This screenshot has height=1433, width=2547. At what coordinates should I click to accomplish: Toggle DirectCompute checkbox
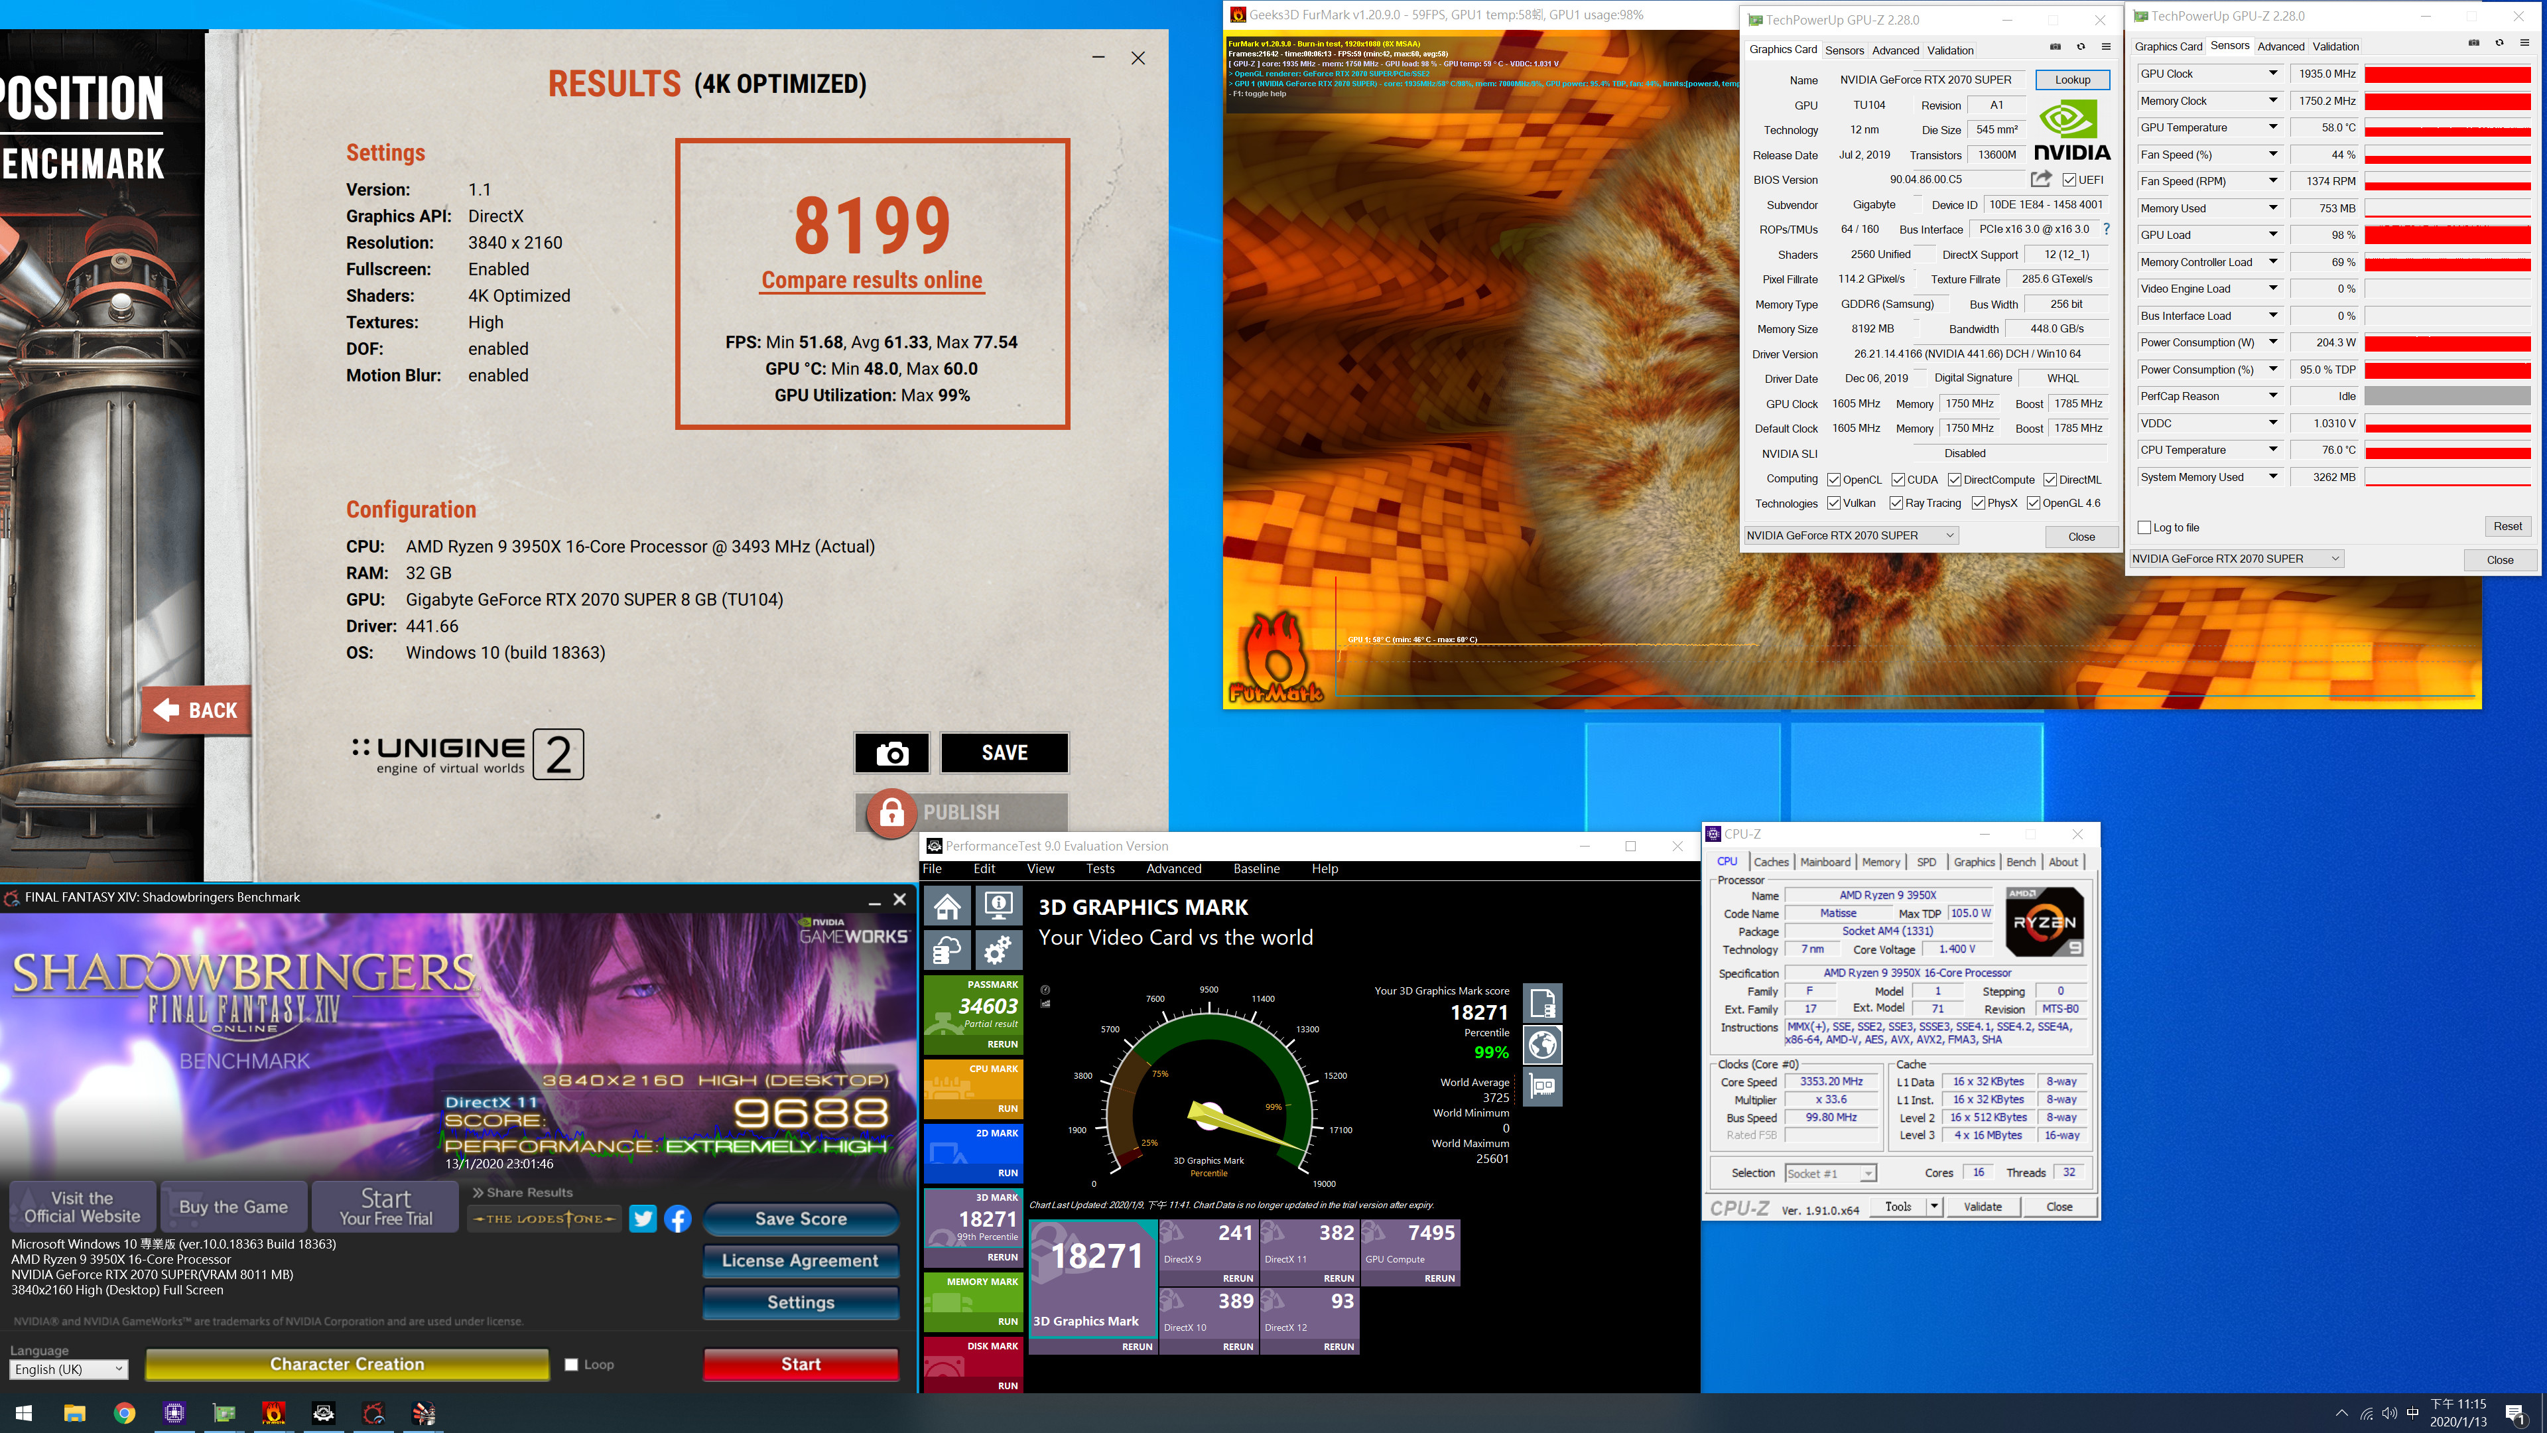pyautogui.click(x=1955, y=480)
